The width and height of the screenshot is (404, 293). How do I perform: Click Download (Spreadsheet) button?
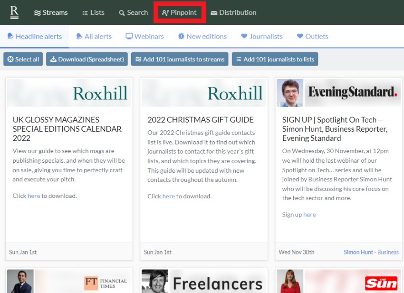[87, 59]
